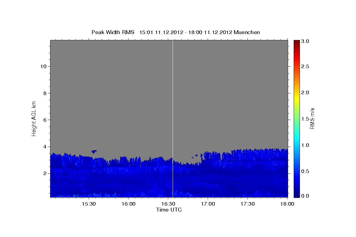The width and height of the screenshot is (356, 237).
Task: Click the colorbar label '0.5'
Action: tap(306, 171)
